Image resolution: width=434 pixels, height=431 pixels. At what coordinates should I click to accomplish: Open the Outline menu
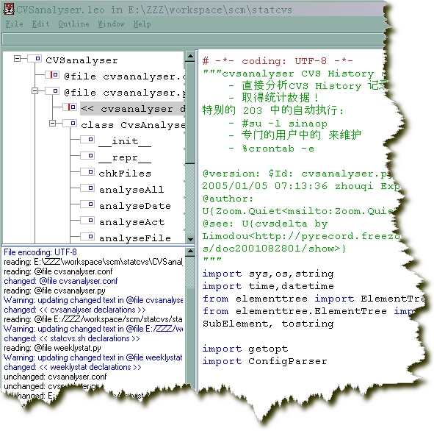point(73,24)
